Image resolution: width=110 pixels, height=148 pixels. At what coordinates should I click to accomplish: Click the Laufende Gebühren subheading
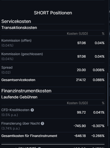click(x=19, y=97)
